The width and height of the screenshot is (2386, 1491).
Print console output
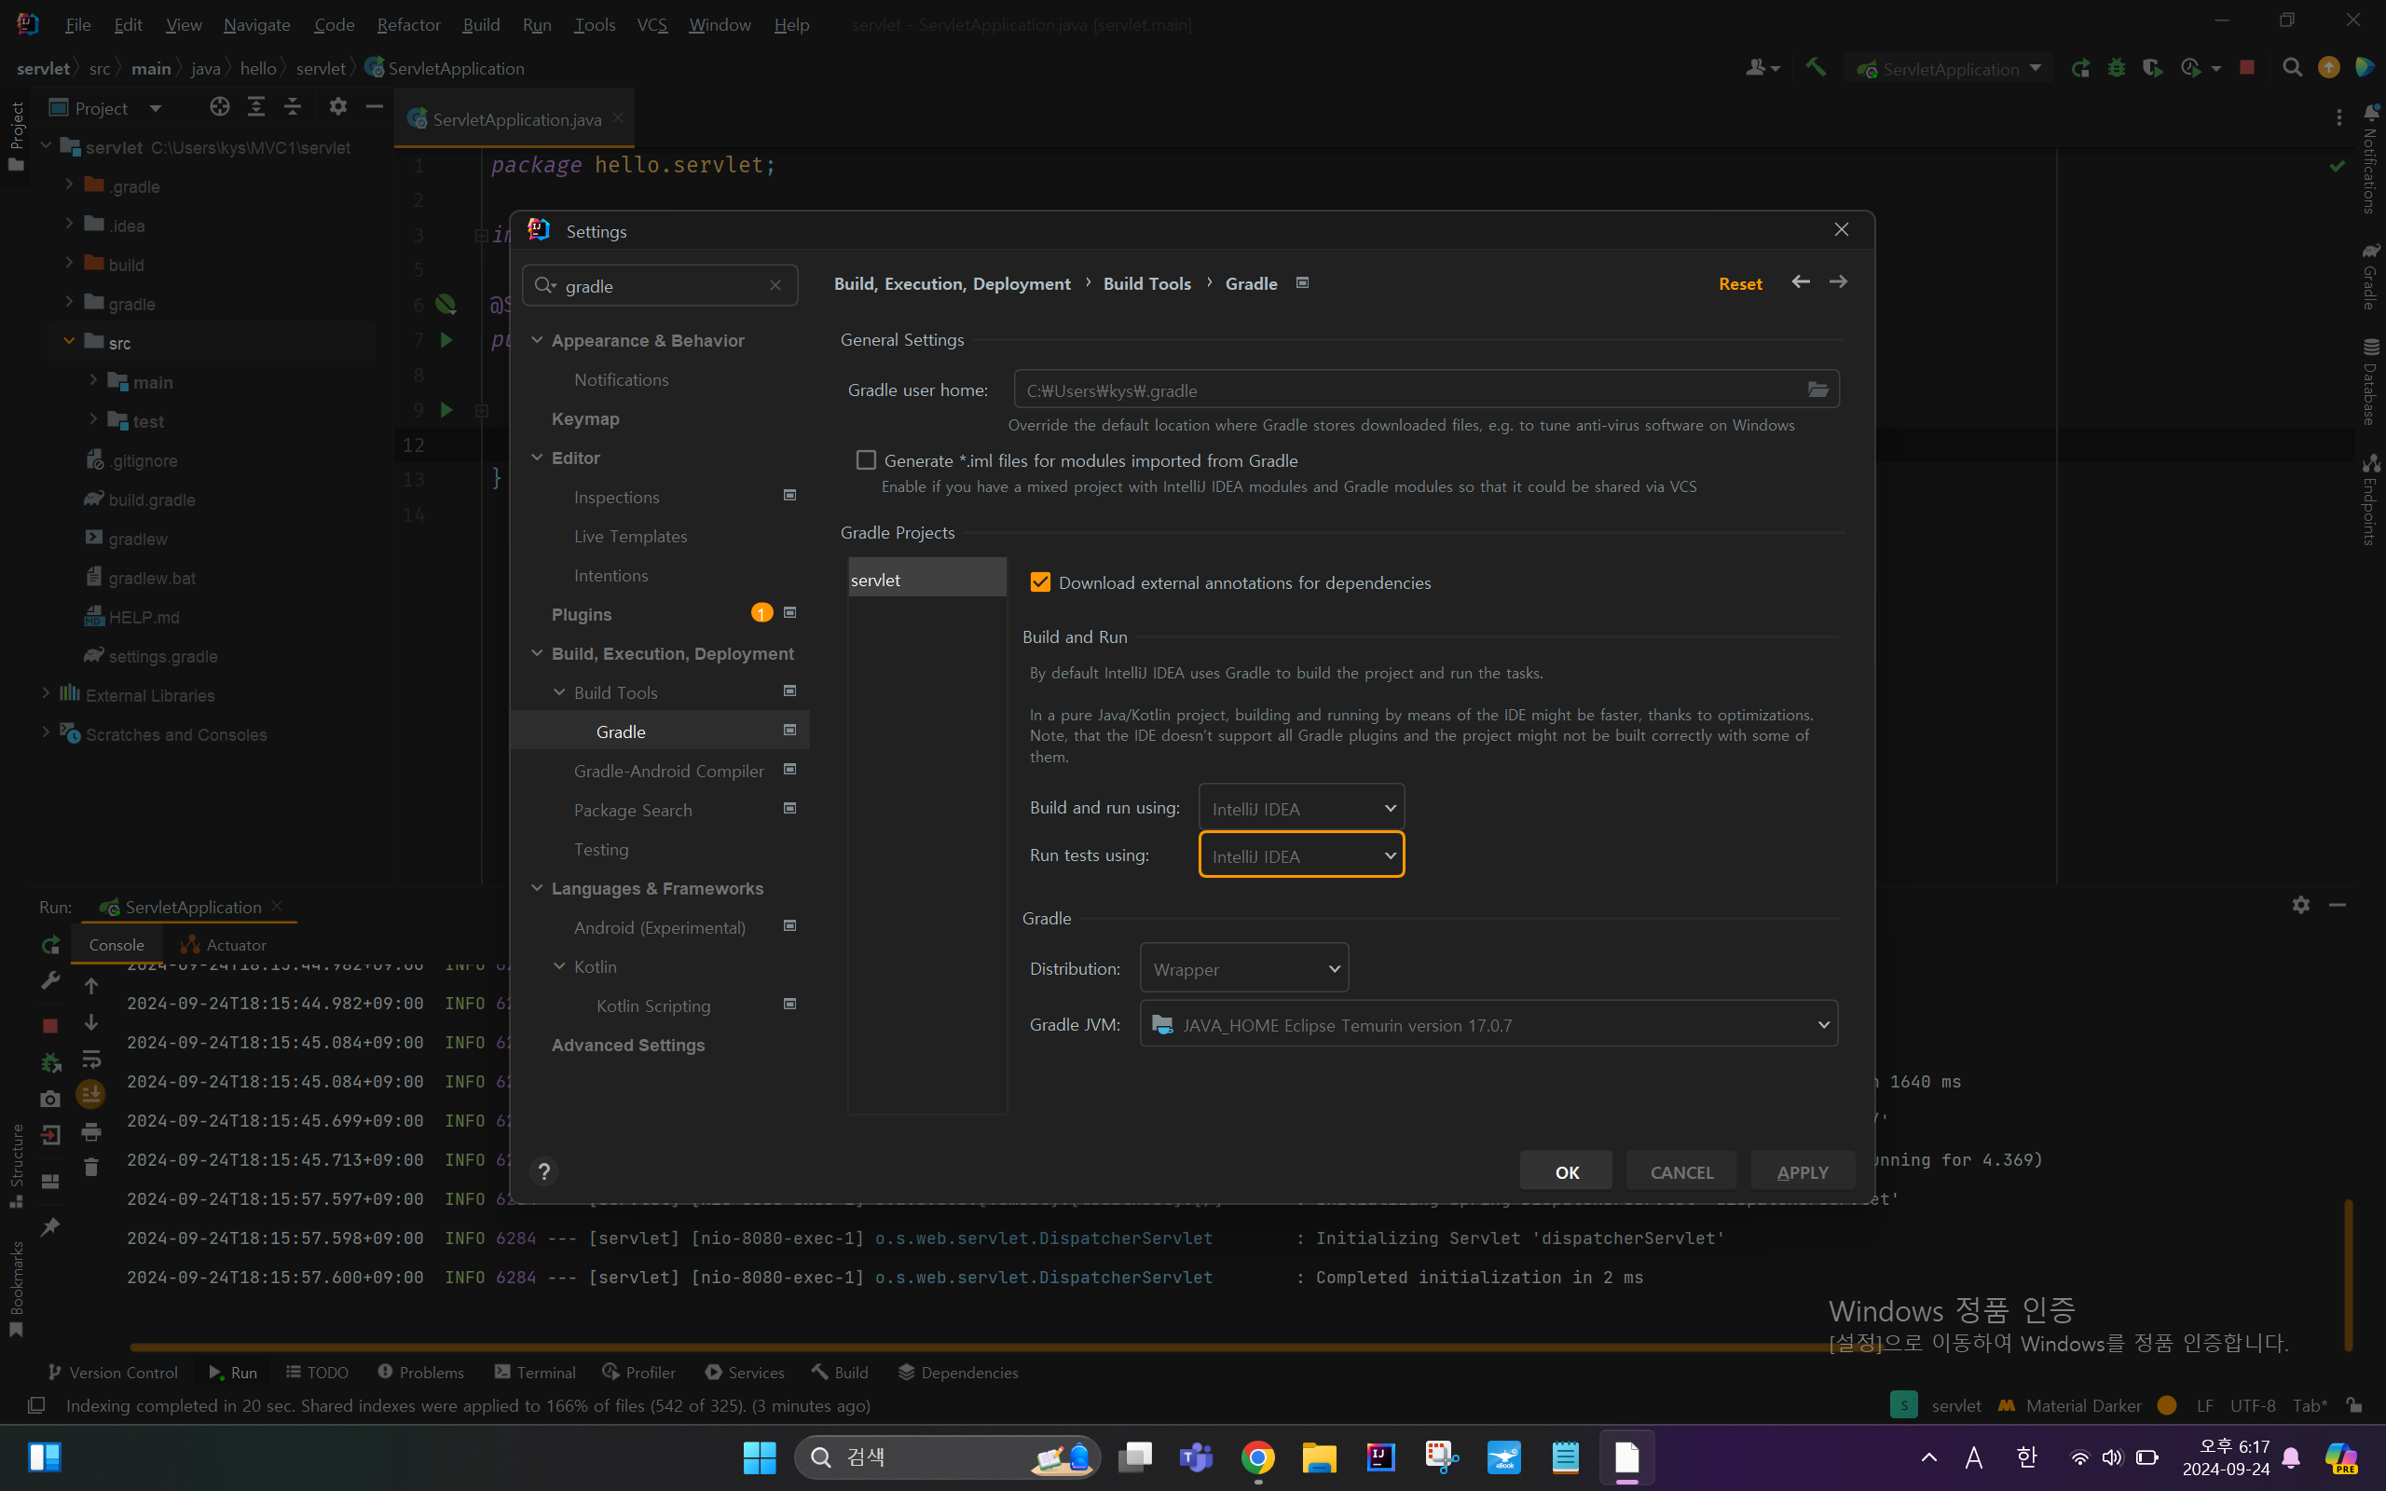pos(90,1131)
